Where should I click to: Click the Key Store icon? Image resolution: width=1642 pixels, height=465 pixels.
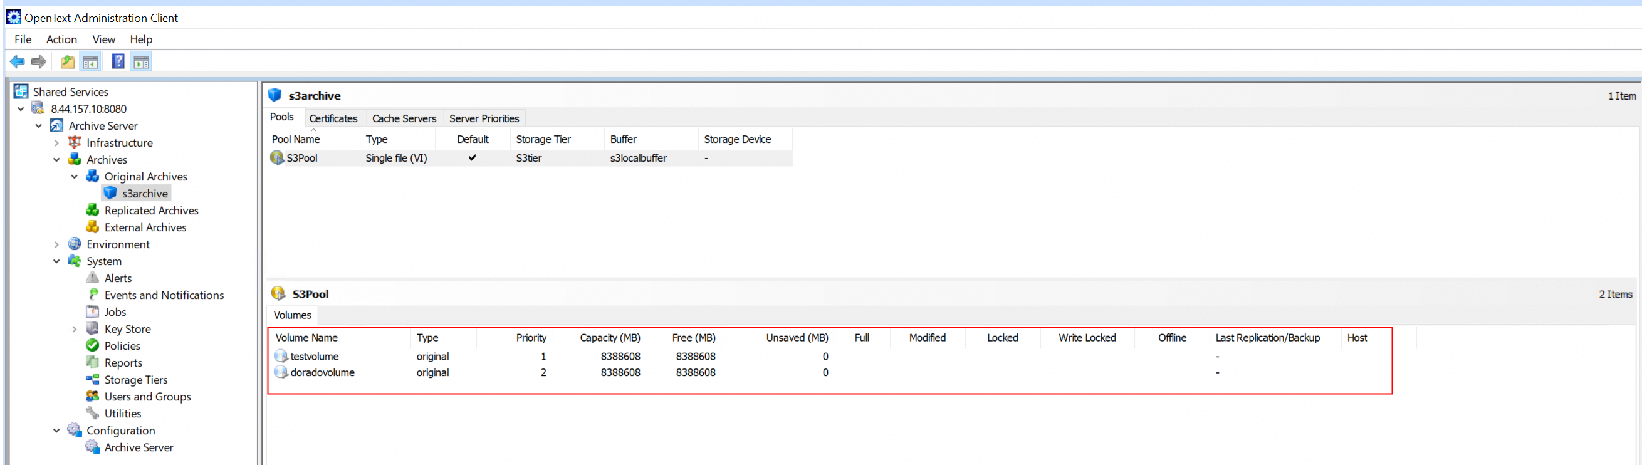point(92,328)
